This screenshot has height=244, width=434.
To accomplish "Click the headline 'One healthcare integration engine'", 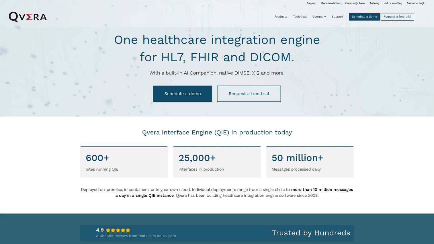I will coord(217,40).
